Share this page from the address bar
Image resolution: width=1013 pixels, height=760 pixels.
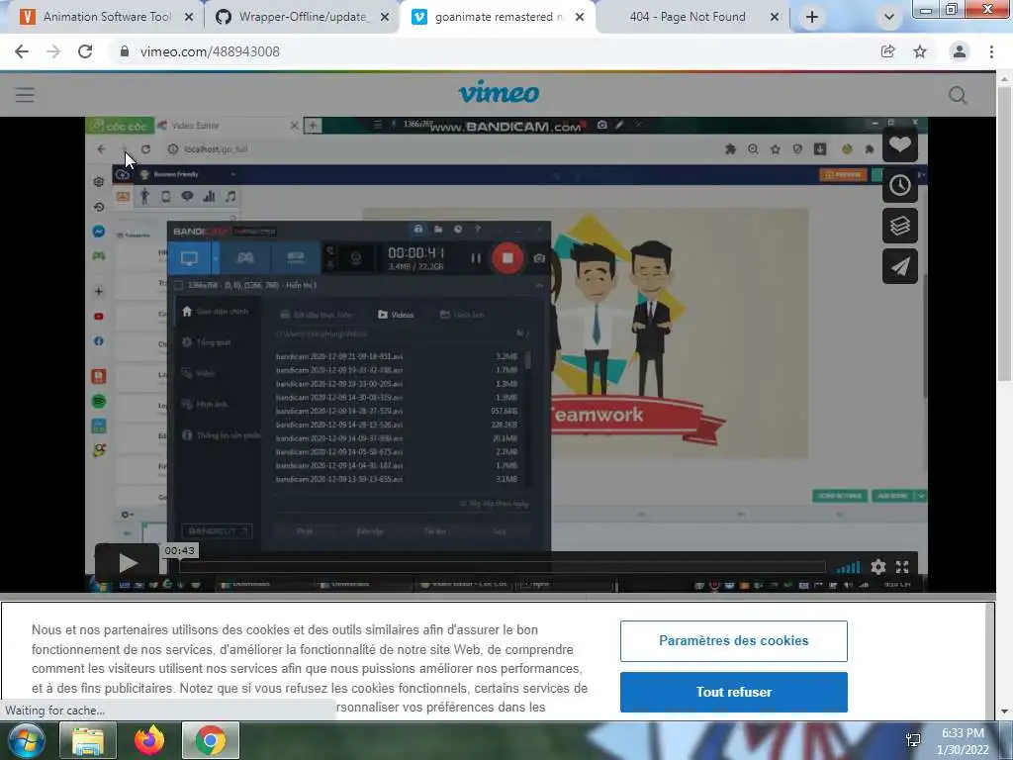point(887,51)
